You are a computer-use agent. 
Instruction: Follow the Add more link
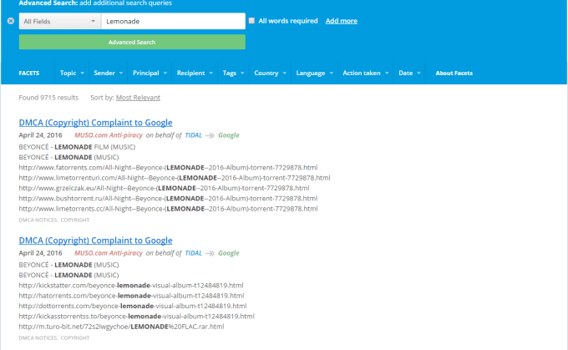point(342,21)
